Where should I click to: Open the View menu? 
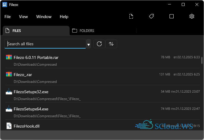(23, 17)
